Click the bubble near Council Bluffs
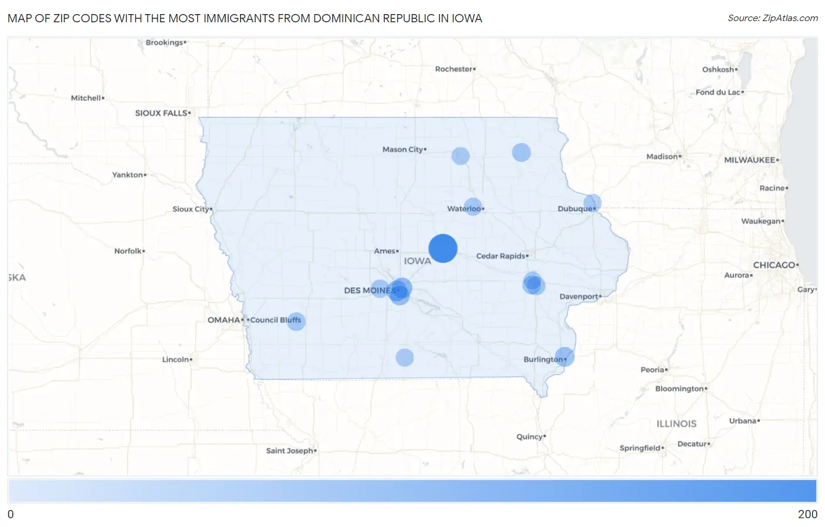Viewport: 825px width, 527px height. [296, 321]
